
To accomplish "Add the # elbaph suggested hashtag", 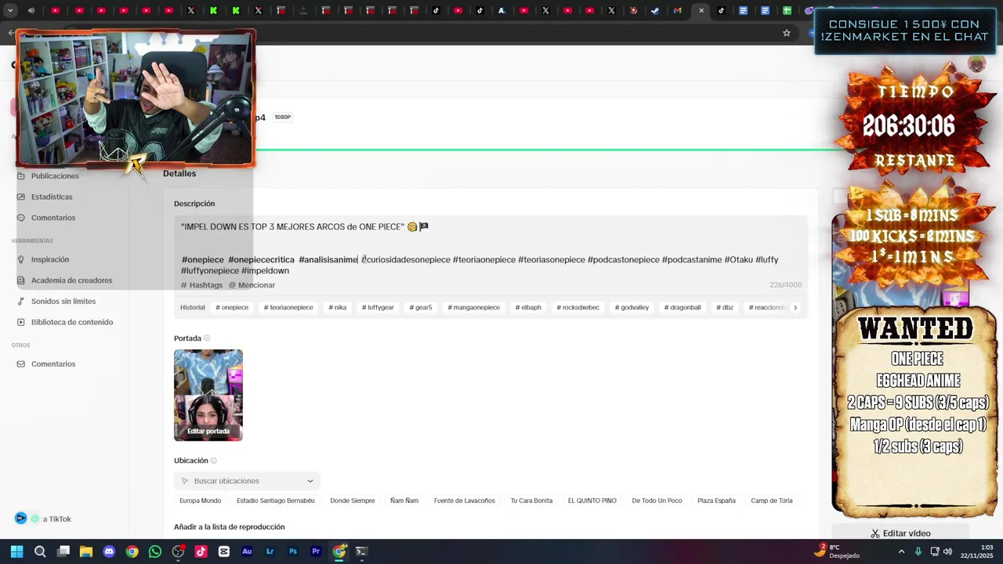I will (x=528, y=307).
